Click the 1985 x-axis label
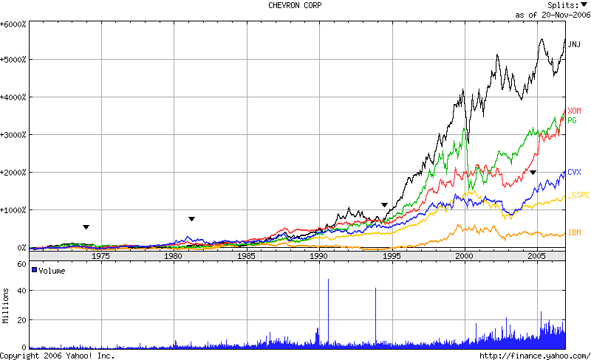Screen dimensions: 591x360 click(246, 256)
